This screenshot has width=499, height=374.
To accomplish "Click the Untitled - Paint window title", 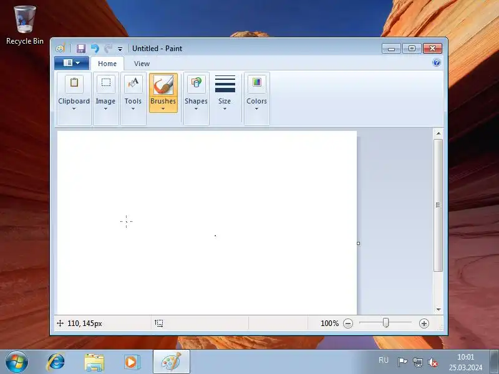I will [x=157, y=49].
